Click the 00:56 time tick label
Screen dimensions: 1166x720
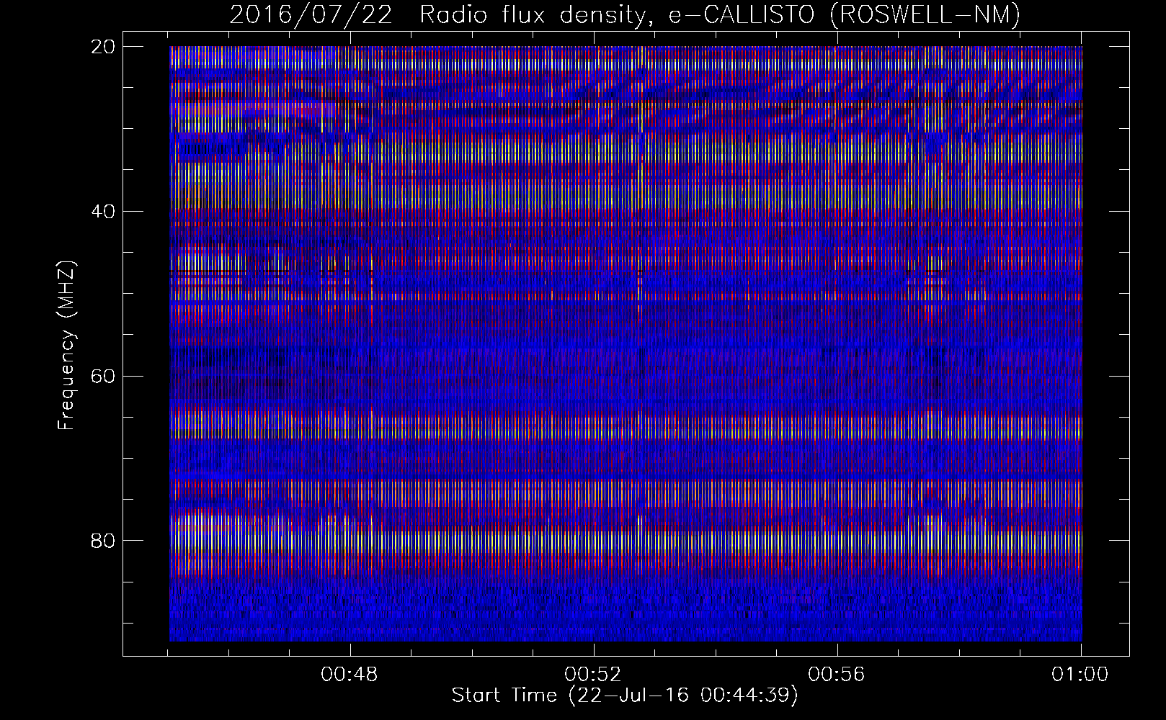(x=837, y=675)
